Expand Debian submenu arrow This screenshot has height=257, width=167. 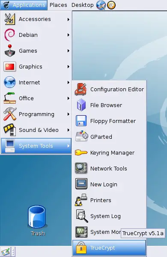tap(69, 35)
